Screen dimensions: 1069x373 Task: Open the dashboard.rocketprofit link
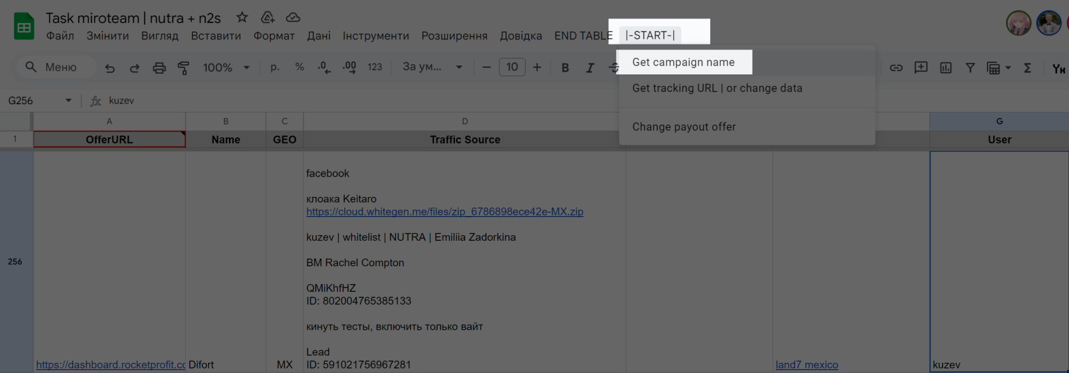[111, 365]
